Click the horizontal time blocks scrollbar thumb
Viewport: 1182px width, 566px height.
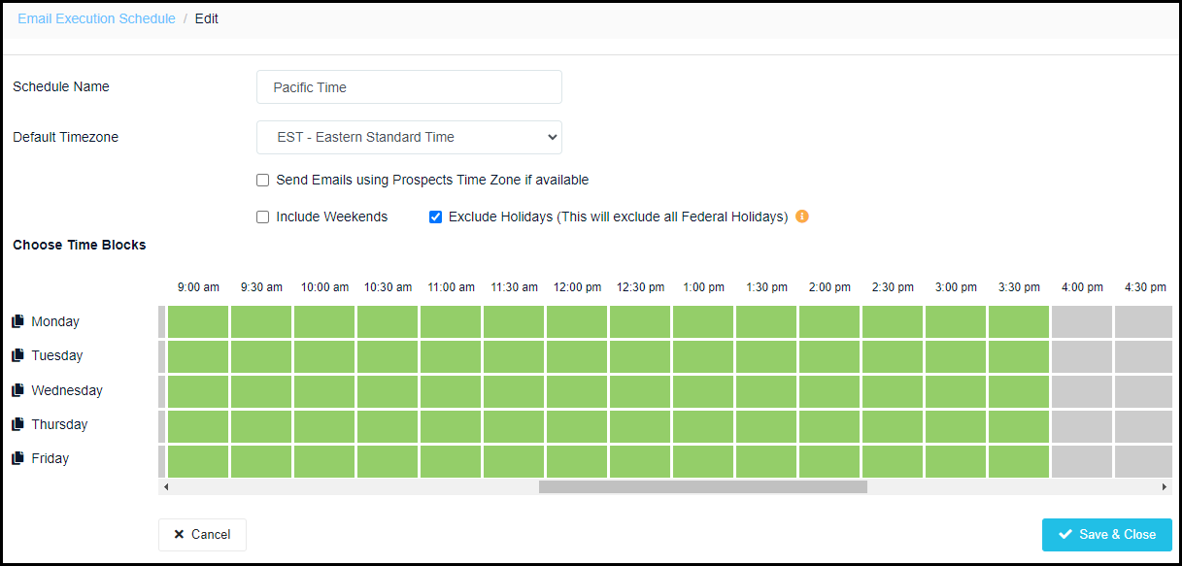[x=703, y=486]
